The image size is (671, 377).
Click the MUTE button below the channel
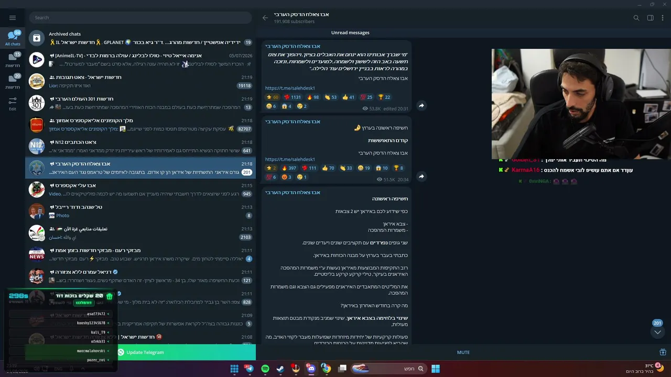pos(463,352)
